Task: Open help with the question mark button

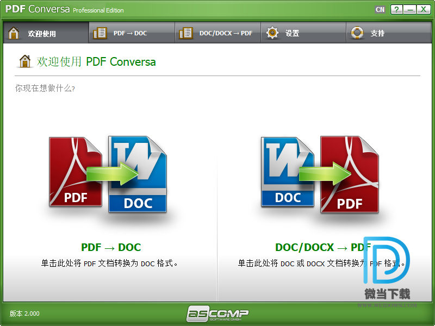Action: click(397, 10)
